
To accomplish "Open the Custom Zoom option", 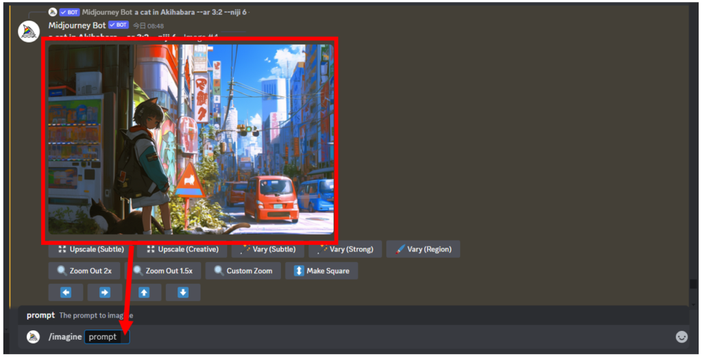I will pos(243,271).
